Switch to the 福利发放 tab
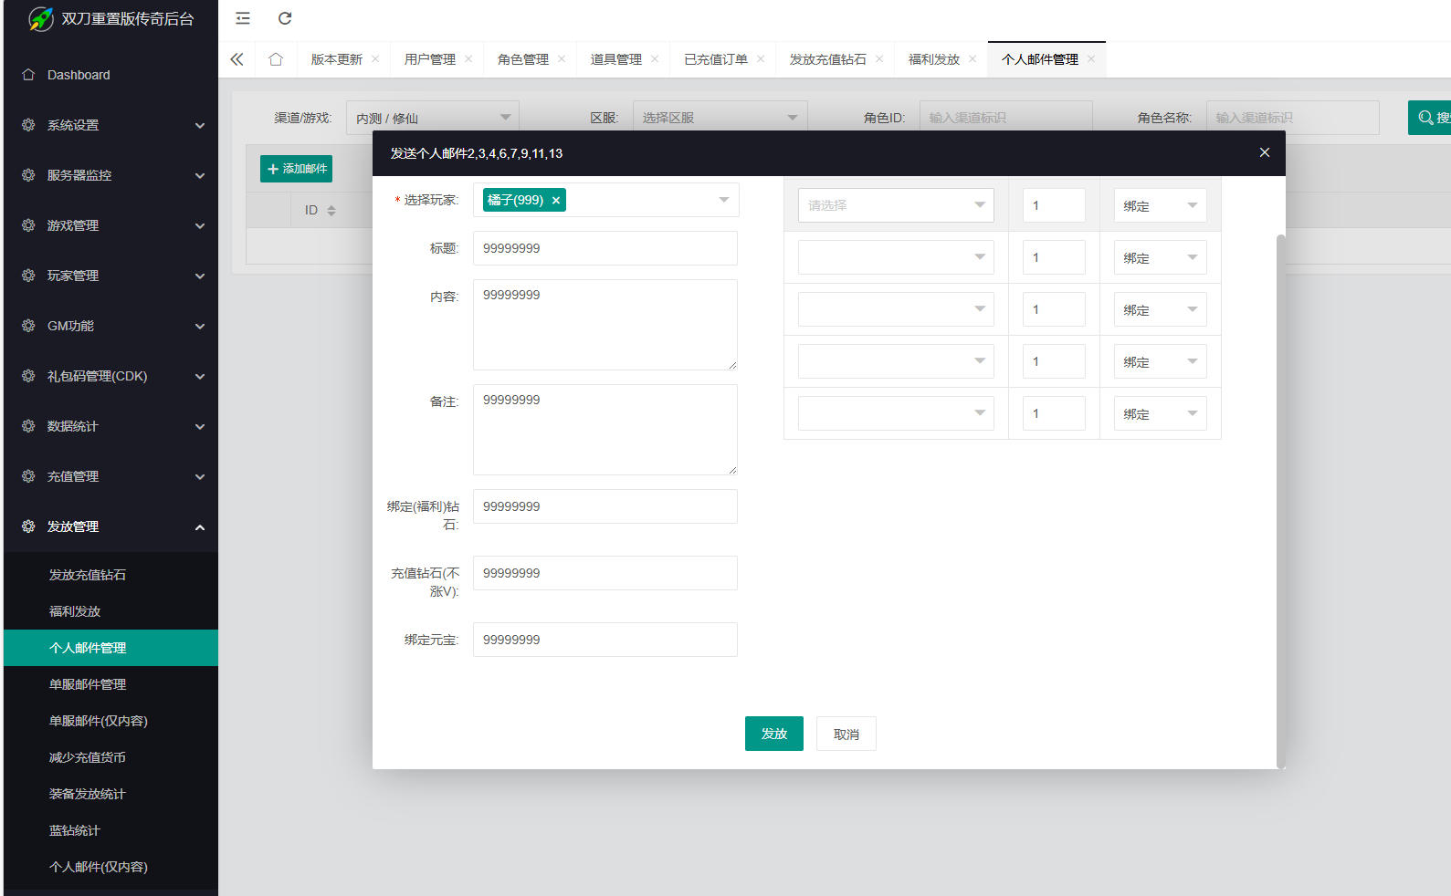This screenshot has width=1451, height=896. [933, 59]
